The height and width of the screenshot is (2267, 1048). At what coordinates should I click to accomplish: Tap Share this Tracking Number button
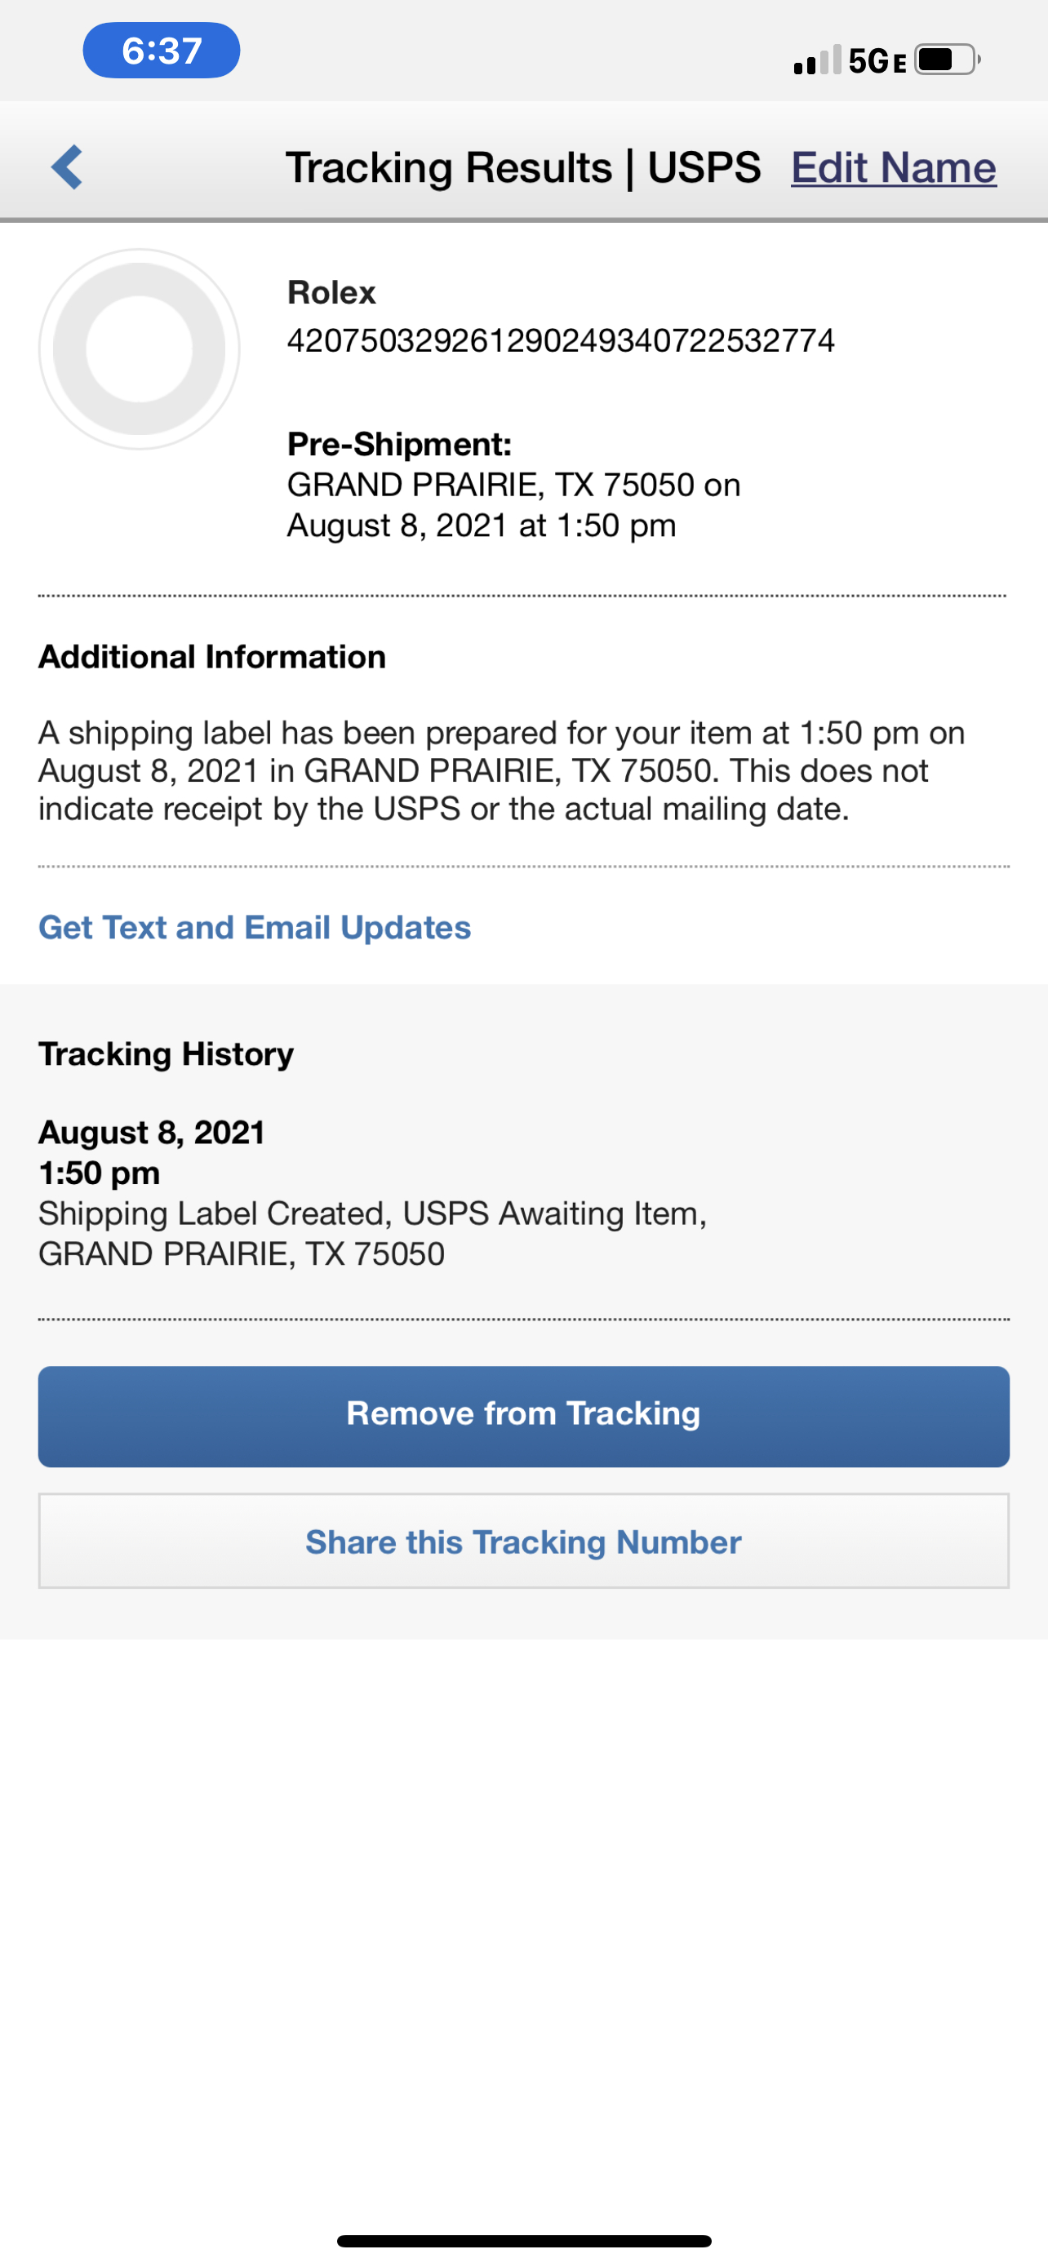[523, 1541]
